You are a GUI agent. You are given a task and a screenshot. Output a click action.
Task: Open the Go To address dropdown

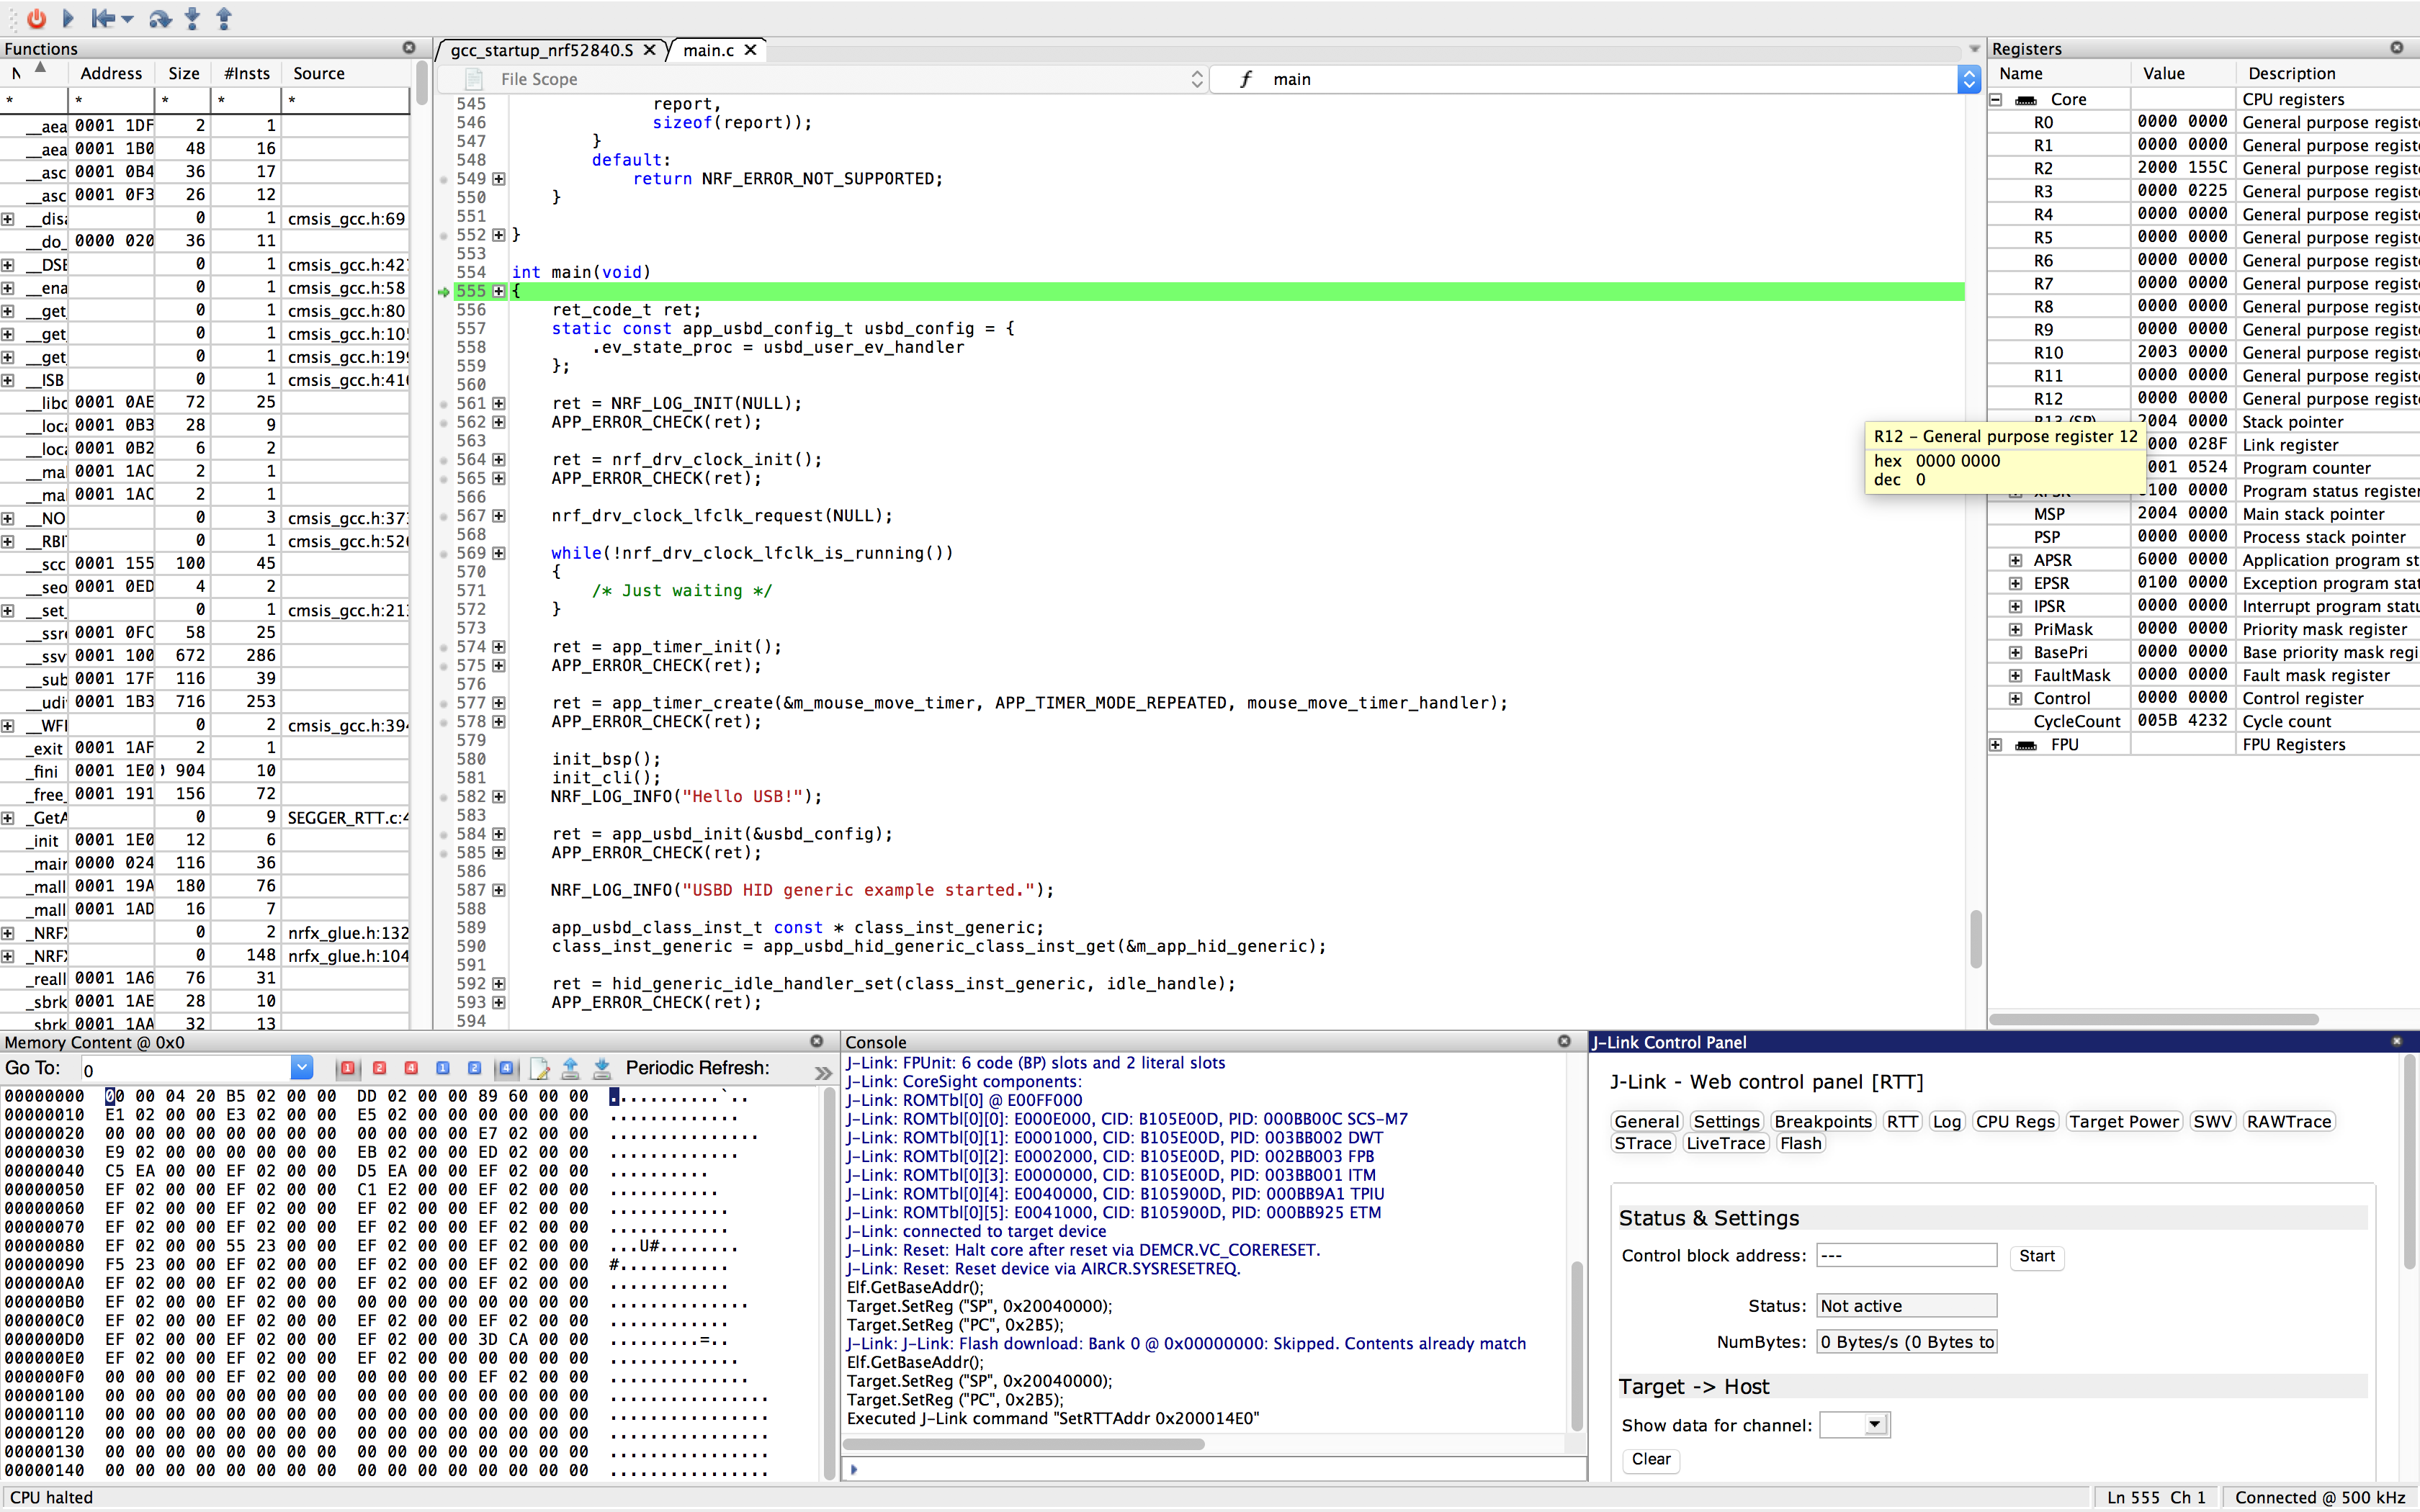pos(302,1069)
